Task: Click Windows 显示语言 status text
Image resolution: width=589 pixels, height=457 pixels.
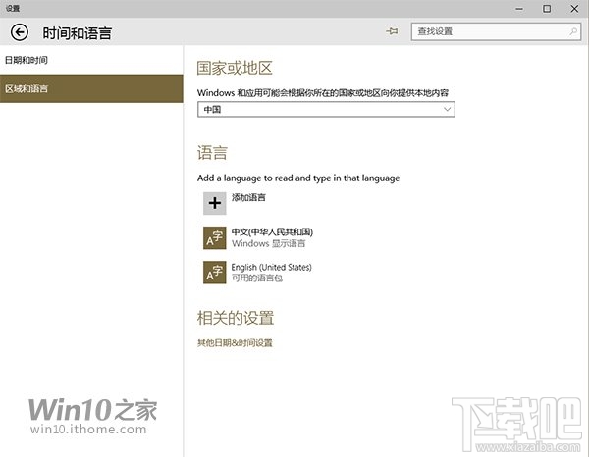Action: (269, 243)
